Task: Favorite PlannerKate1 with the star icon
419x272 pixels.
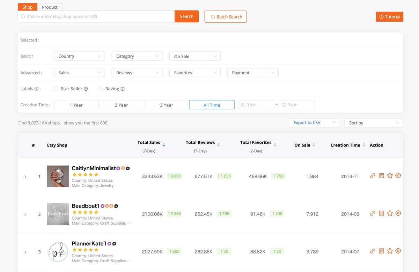Action: tap(390, 251)
